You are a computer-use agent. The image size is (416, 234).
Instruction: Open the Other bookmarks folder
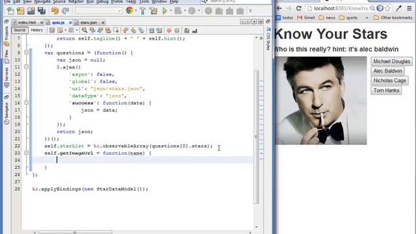point(393,18)
